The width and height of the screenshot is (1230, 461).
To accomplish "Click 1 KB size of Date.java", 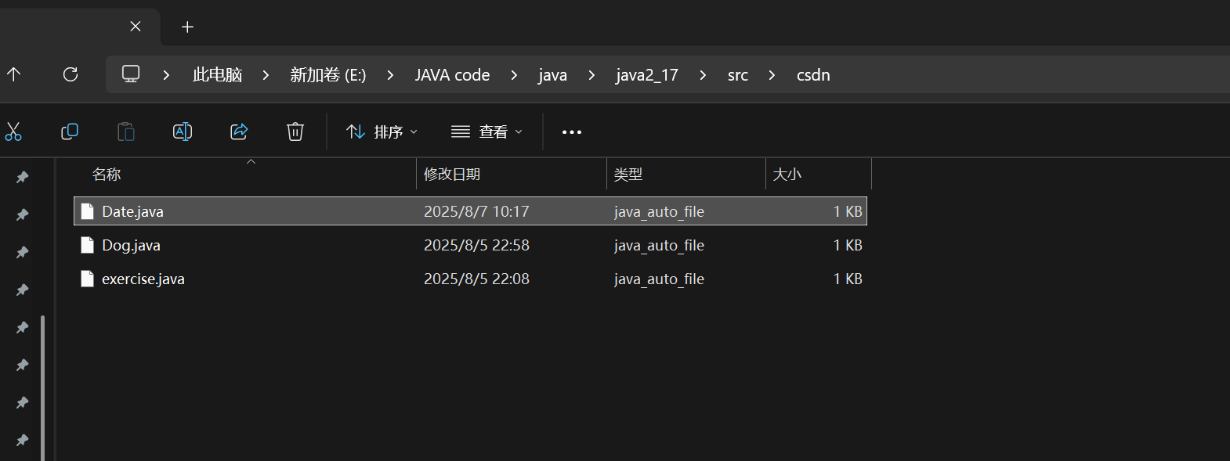I will (x=848, y=211).
